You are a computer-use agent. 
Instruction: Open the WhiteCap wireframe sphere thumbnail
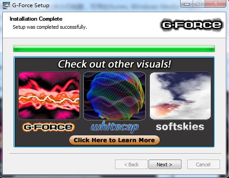pyautogui.click(x=114, y=96)
